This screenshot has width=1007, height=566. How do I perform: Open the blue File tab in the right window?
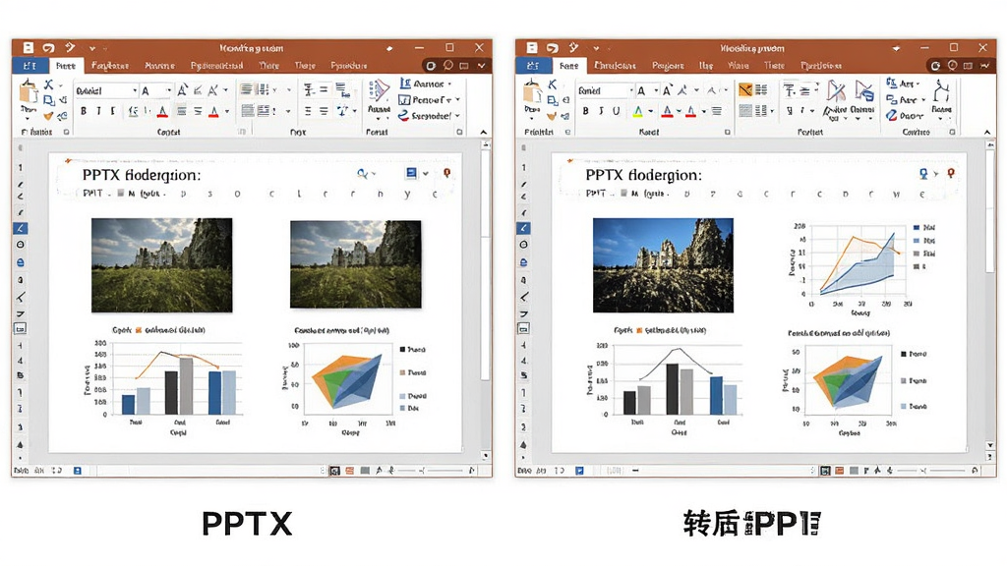533,66
